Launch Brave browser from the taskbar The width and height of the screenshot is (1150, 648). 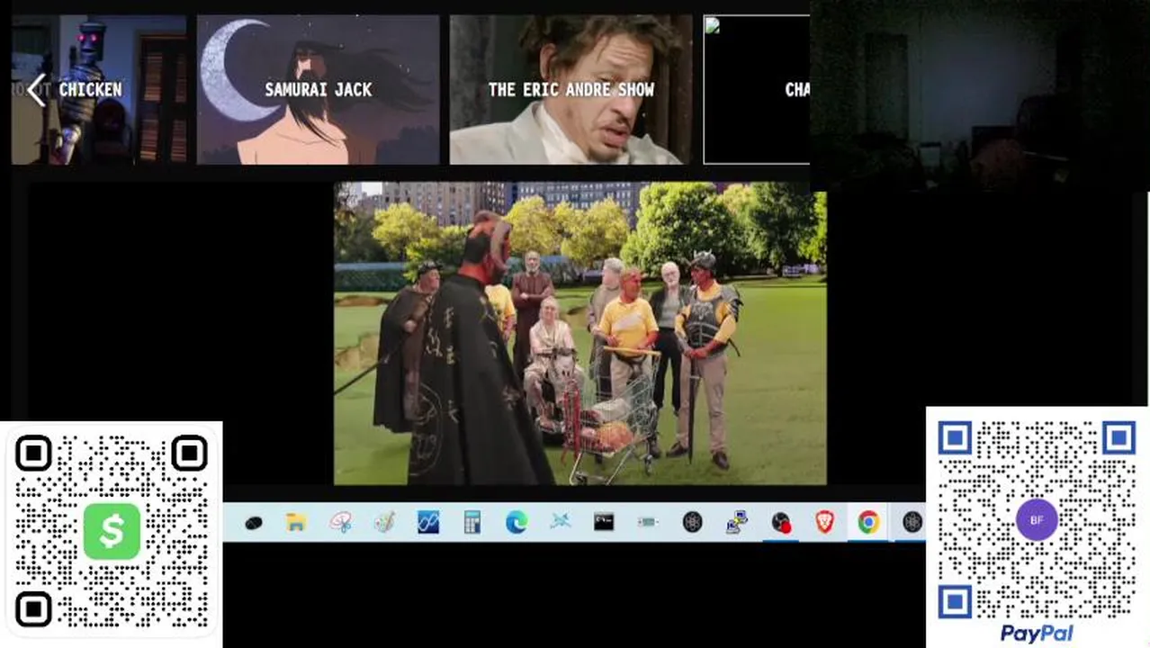pos(824,522)
